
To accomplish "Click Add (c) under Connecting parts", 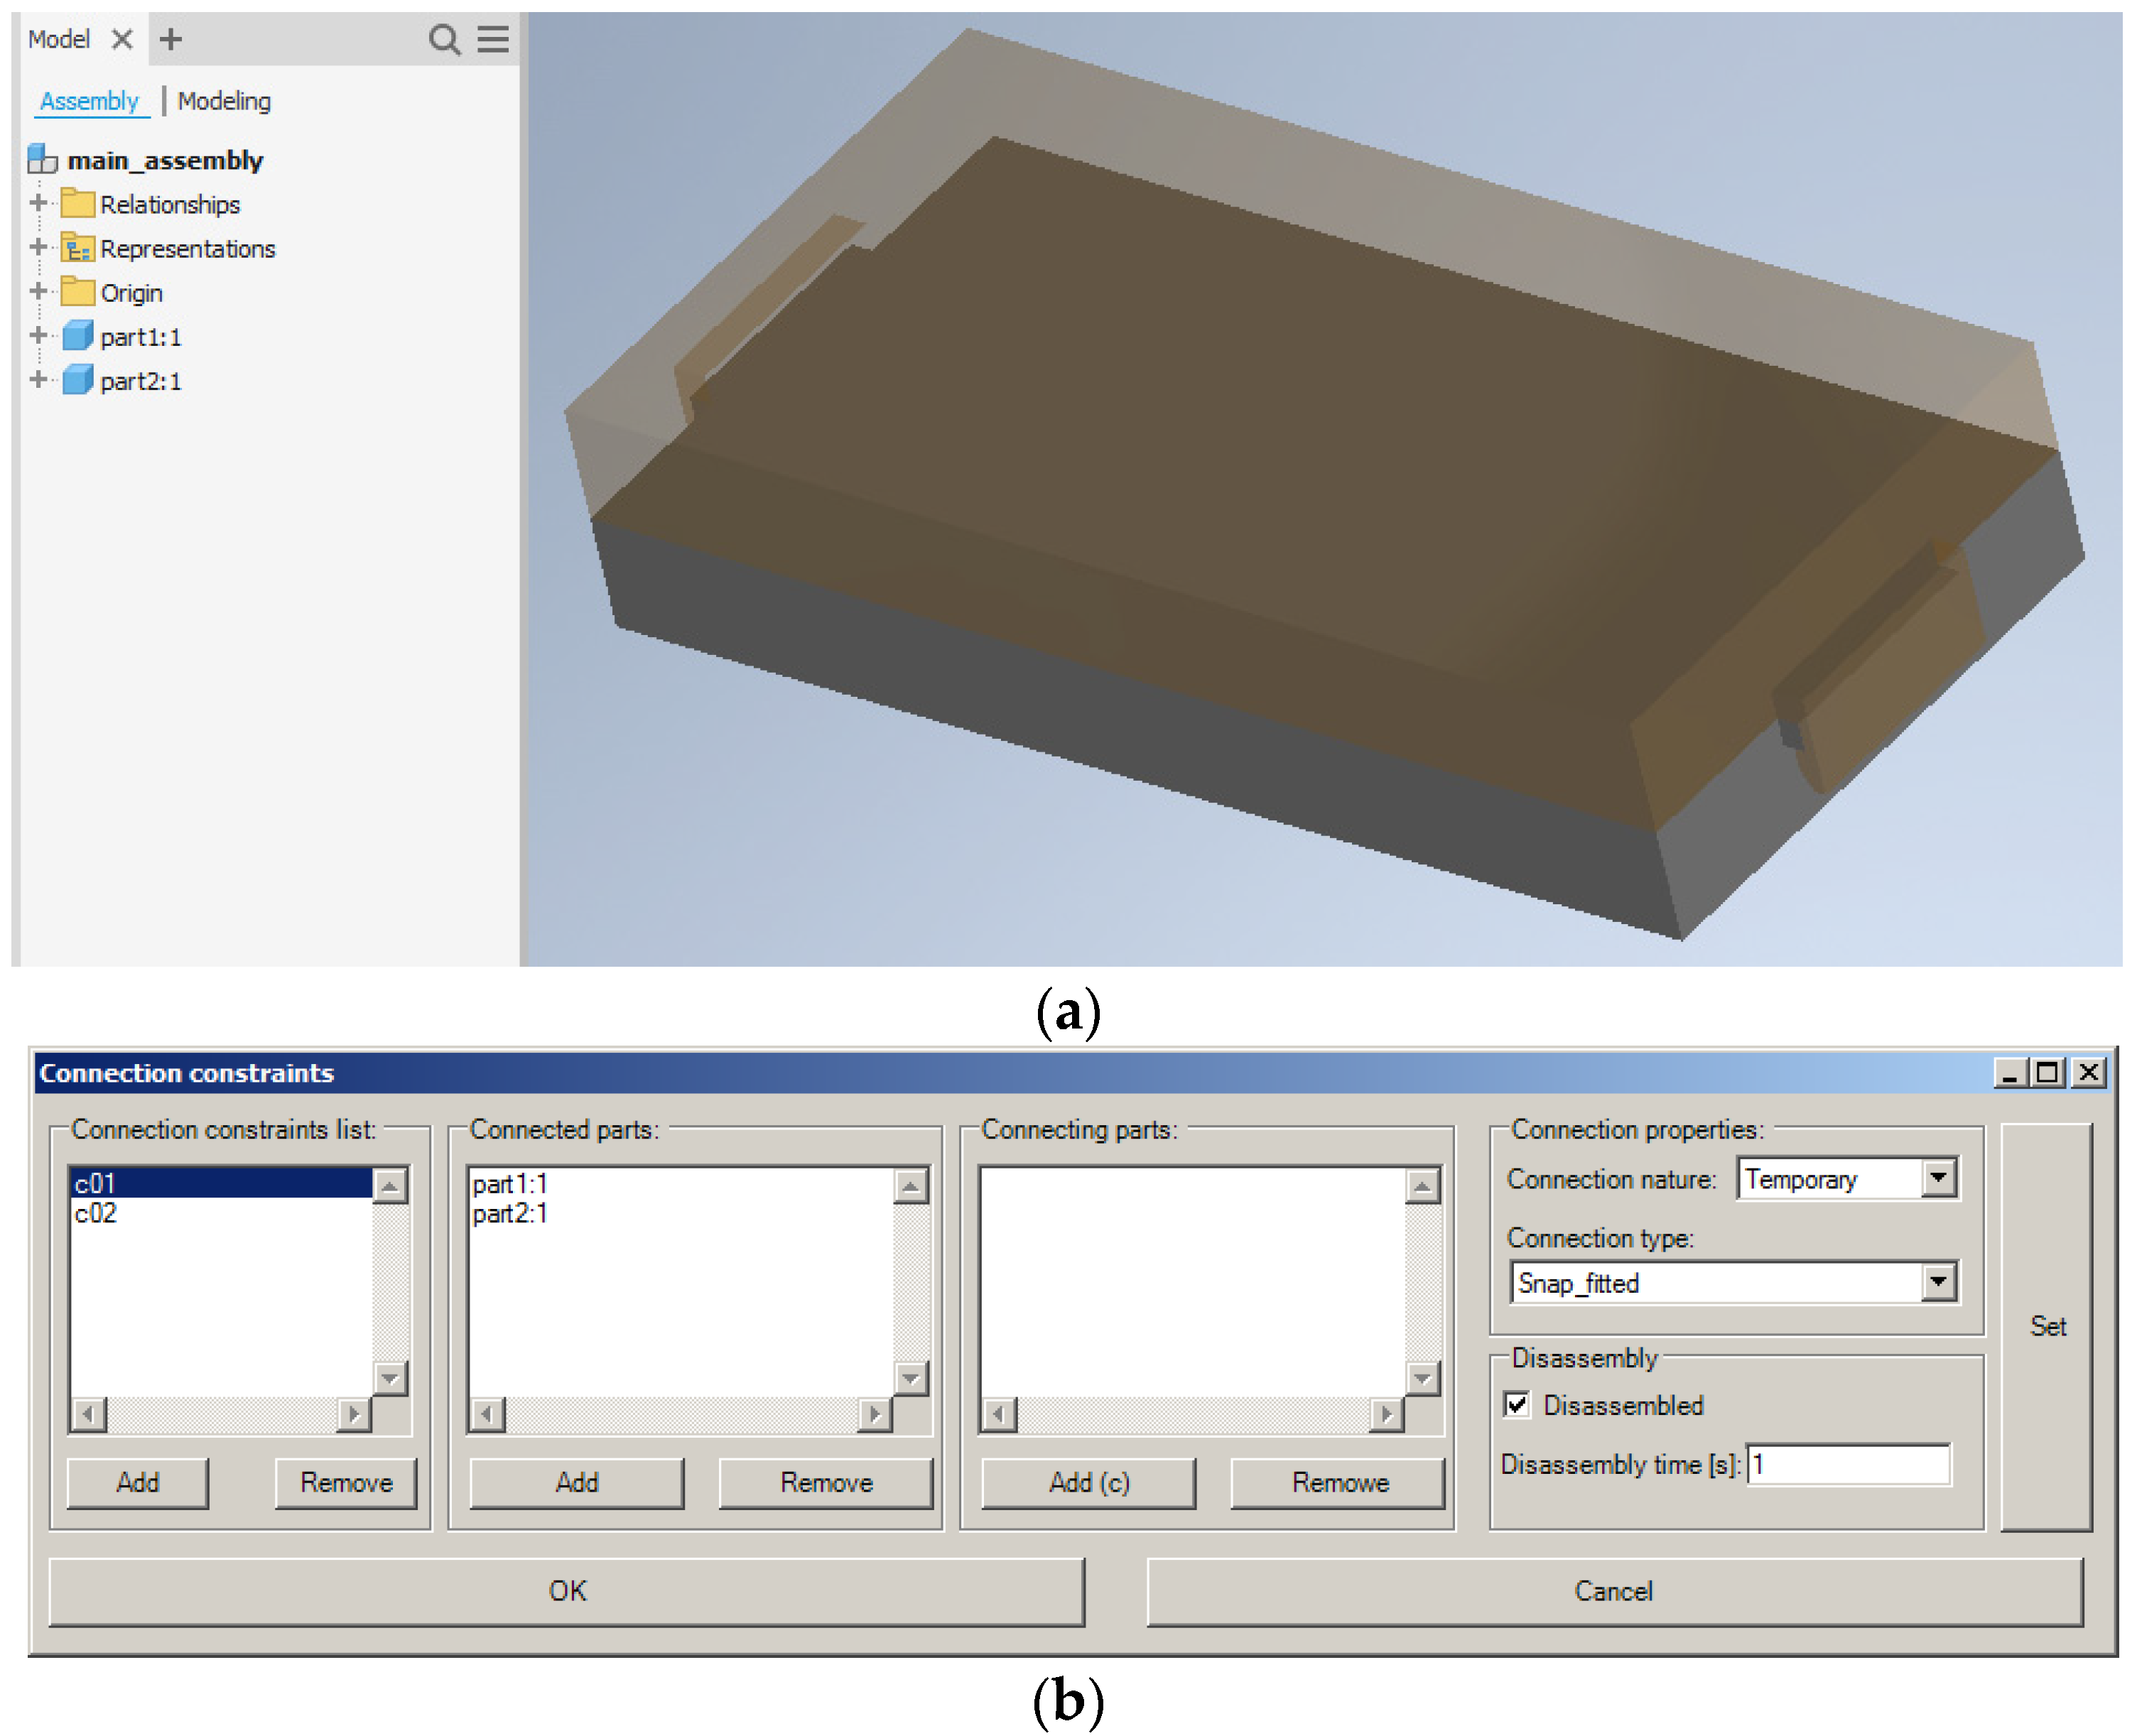I will pos(1088,1482).
